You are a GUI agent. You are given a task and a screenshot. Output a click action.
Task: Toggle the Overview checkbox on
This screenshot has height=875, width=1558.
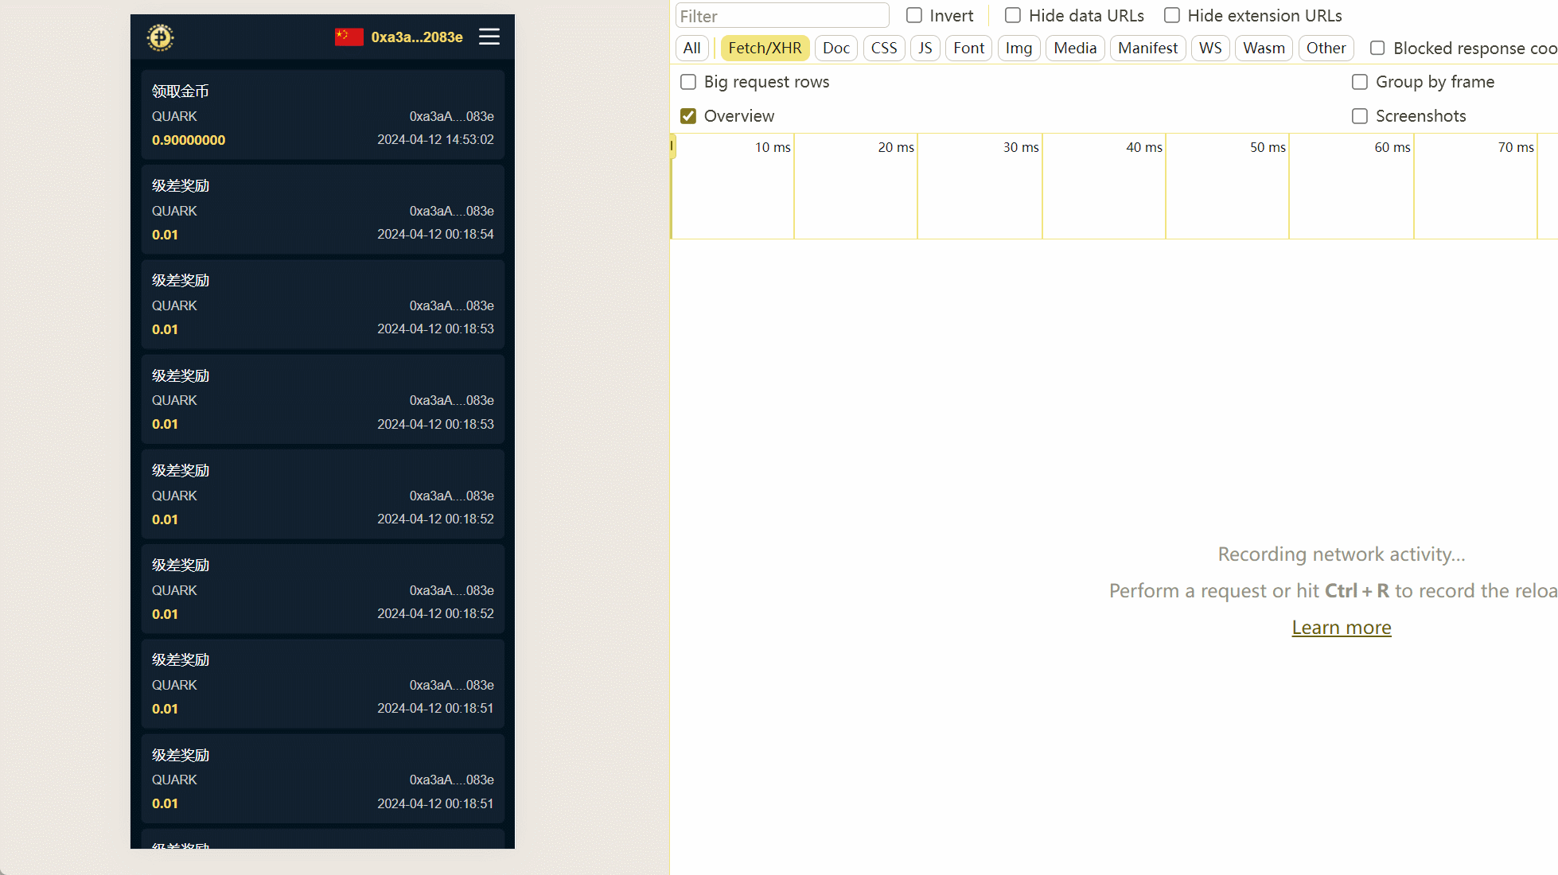click(x=688, y=115)
